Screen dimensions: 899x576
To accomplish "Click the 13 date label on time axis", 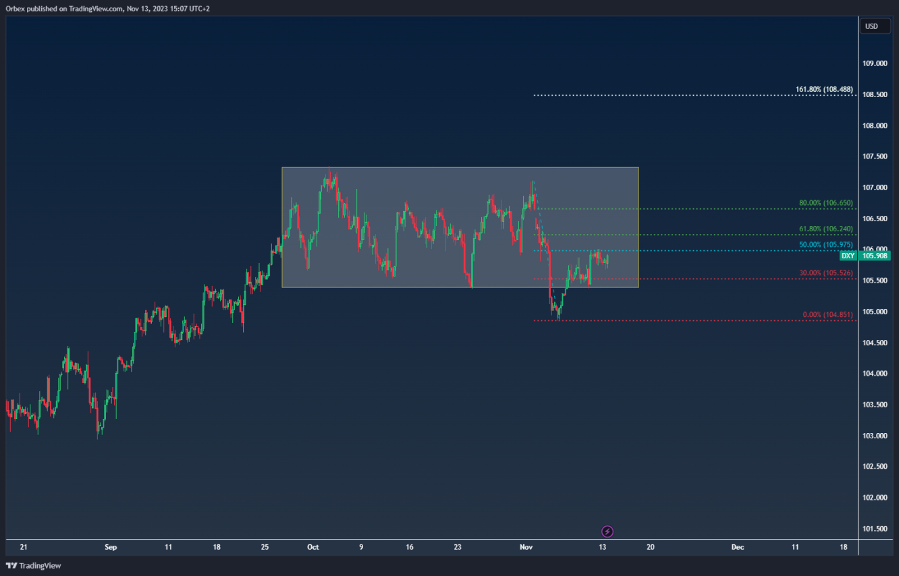I will coord(603,547).
